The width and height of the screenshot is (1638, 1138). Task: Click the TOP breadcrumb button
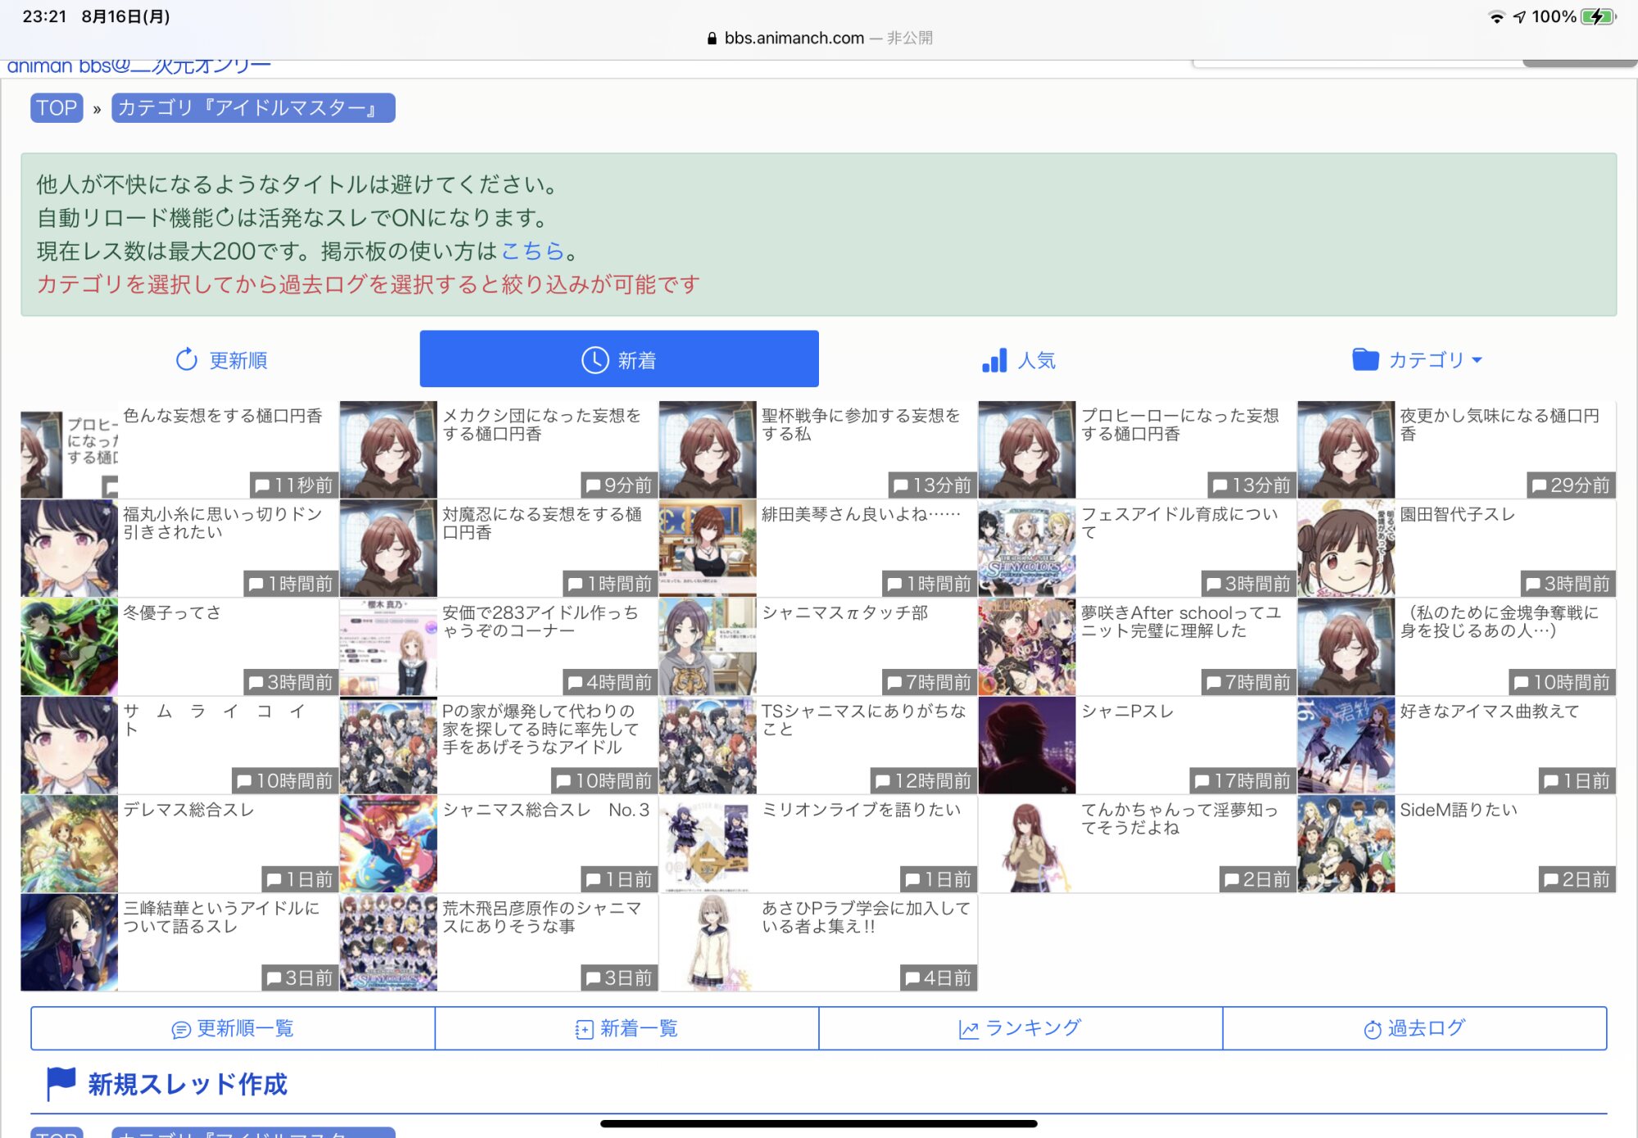pos(57,108)
